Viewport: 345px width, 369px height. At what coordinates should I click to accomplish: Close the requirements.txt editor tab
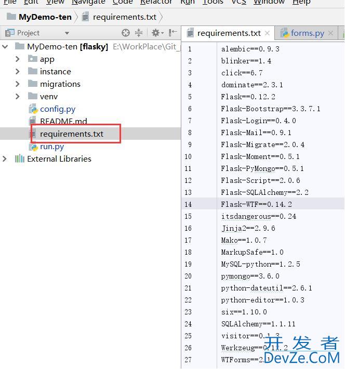pos(267,33)
